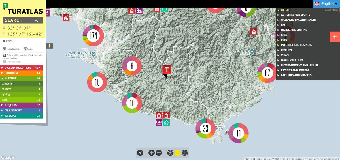Open the red house marker near coast
The height and width of the screenshot is (160, 340).
pyautogui.click(x=66, y=18)
